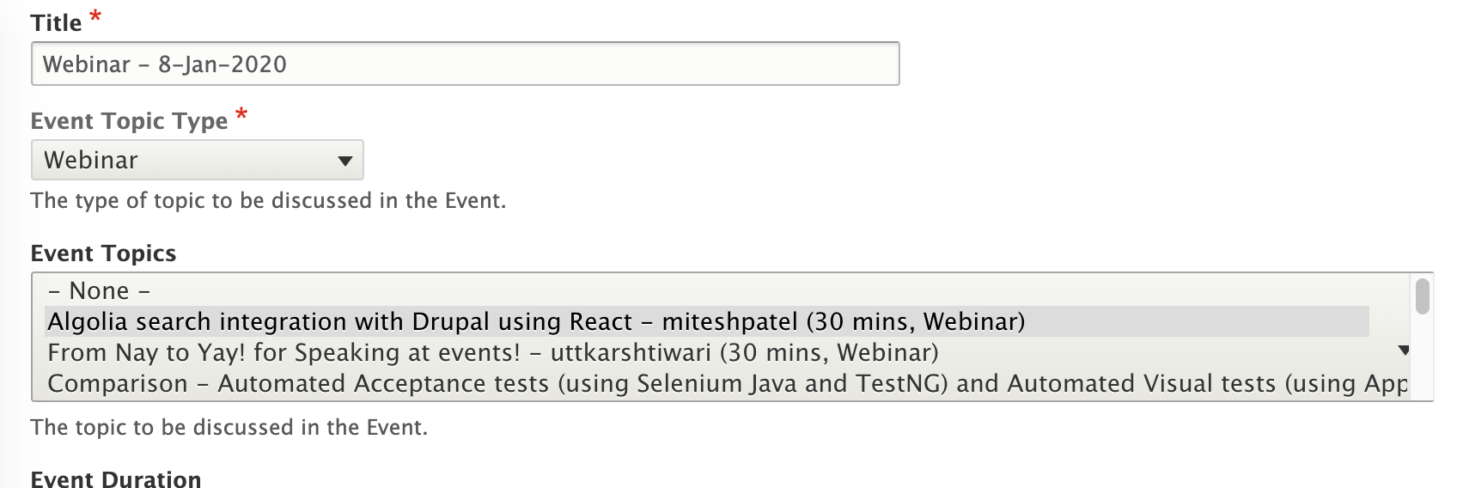Click the 'Title' field label
The image size is (1457, 488).
(x=56, y=23)
